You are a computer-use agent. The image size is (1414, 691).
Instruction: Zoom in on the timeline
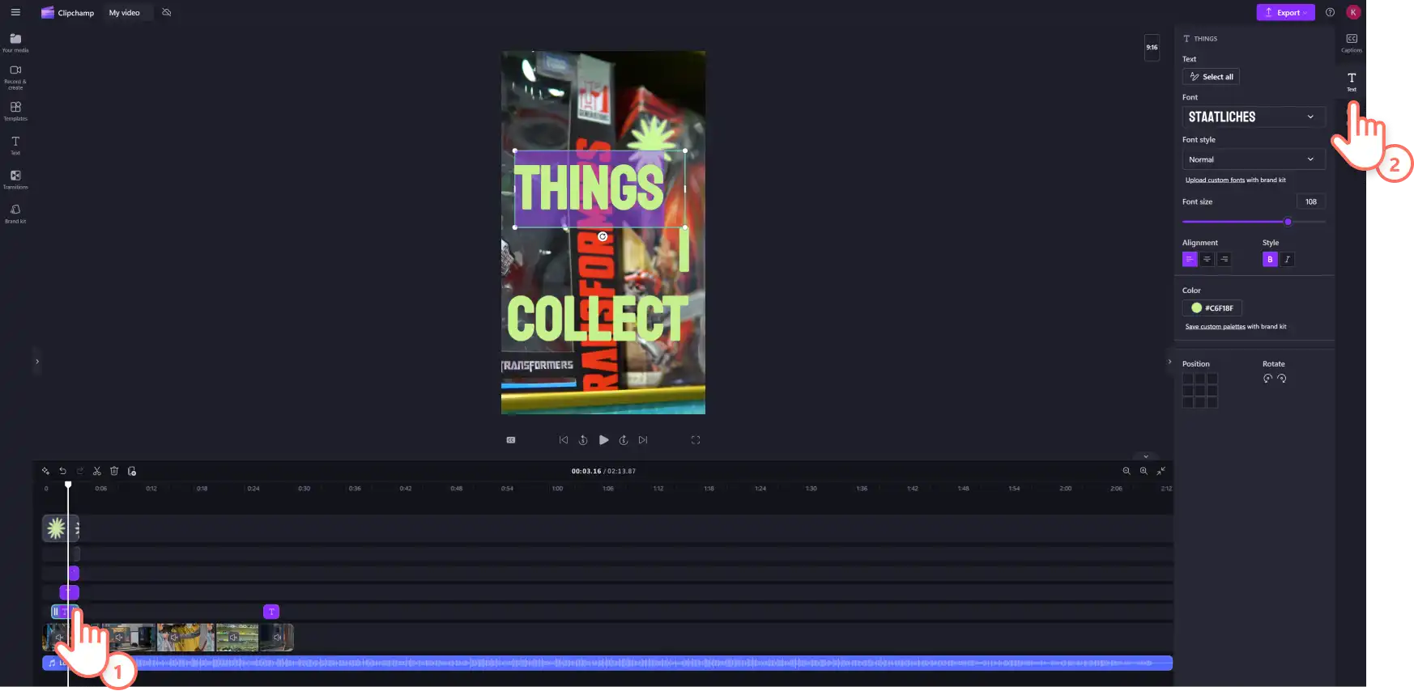click(x=1144, y=471)
